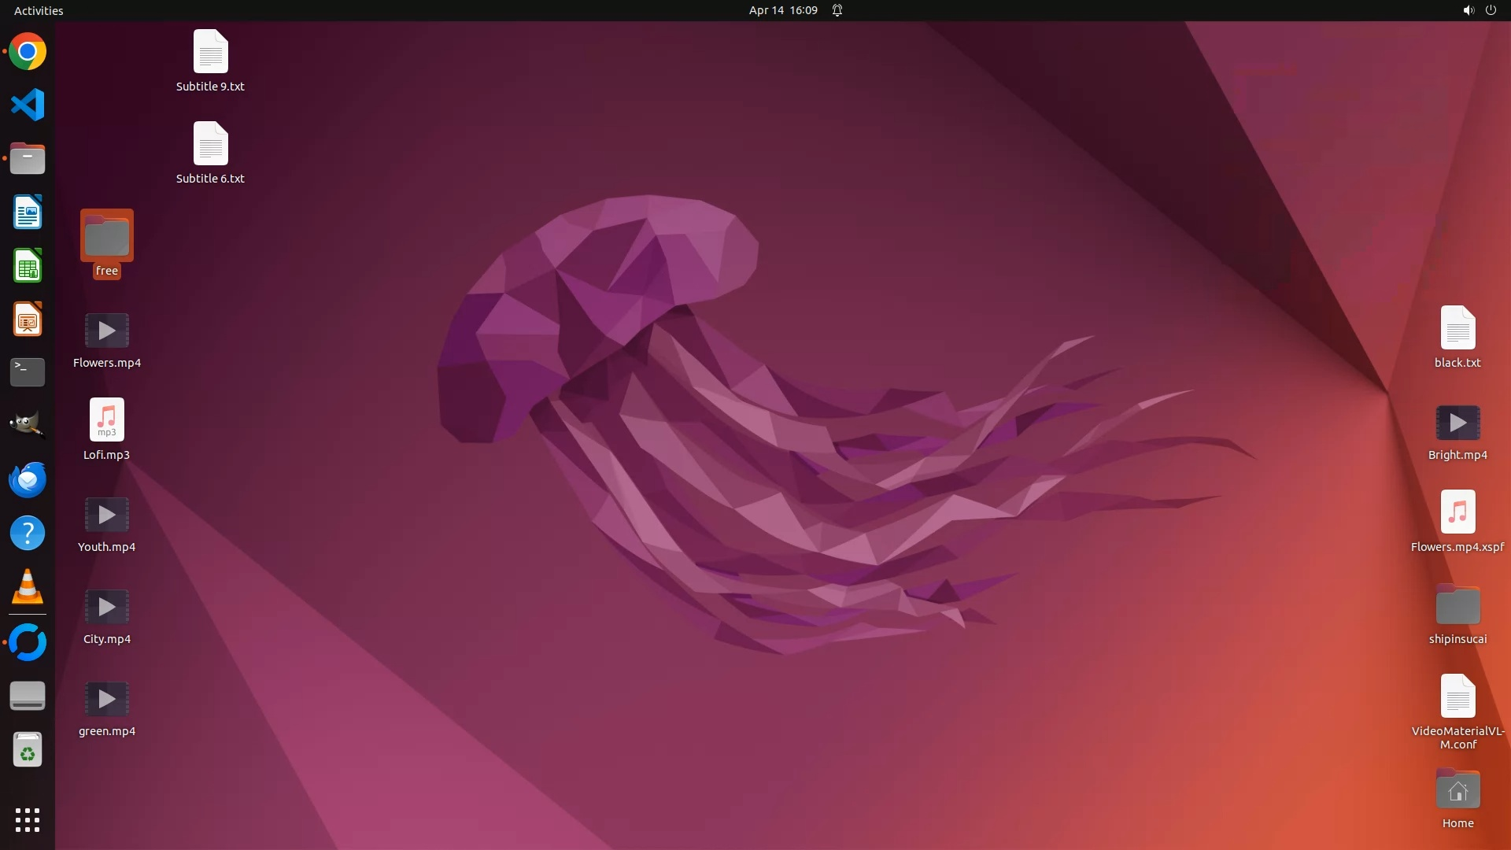The height and width of the screenshot is (850, 1511).
Task: Launch LibreOffice Calc from the dock
Action: [28, 266]
